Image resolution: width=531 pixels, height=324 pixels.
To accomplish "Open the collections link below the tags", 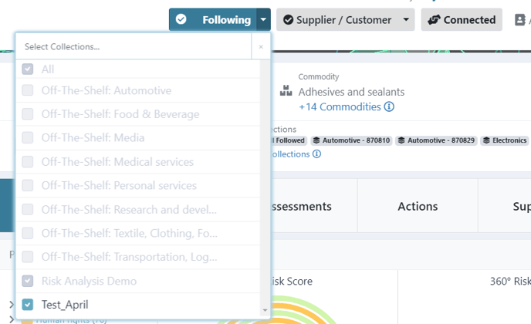I will (x=290, y=154).
